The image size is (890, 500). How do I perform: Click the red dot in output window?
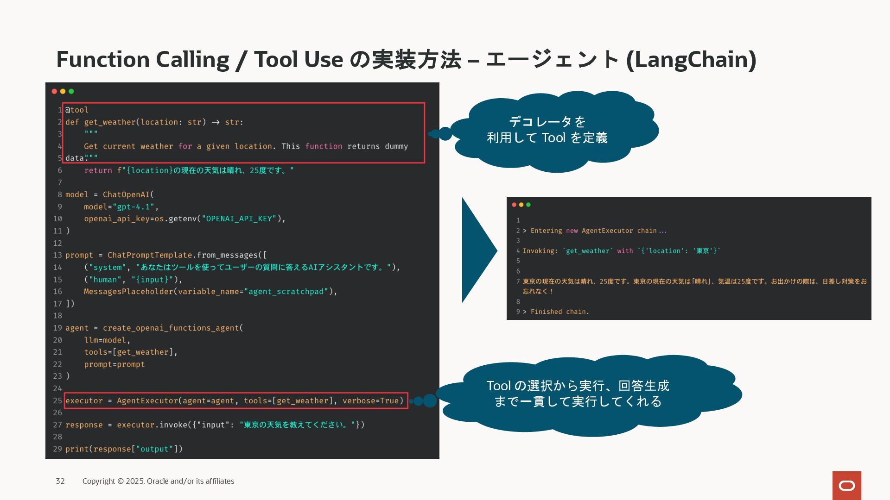[514, 205]
